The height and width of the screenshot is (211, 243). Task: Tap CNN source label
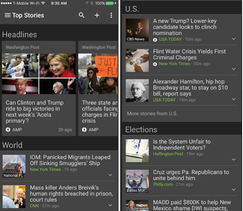pyautogui.click(x=34, y=206)
